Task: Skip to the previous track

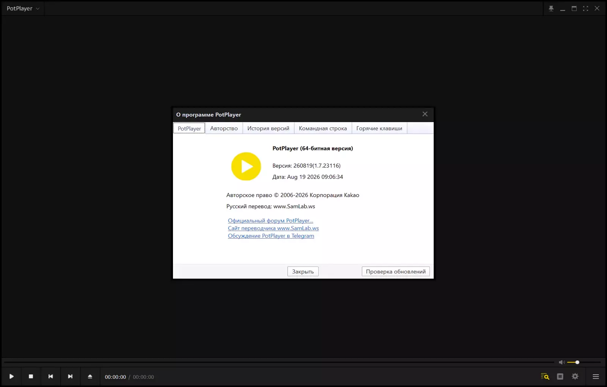Action: (x=50, y=376)
